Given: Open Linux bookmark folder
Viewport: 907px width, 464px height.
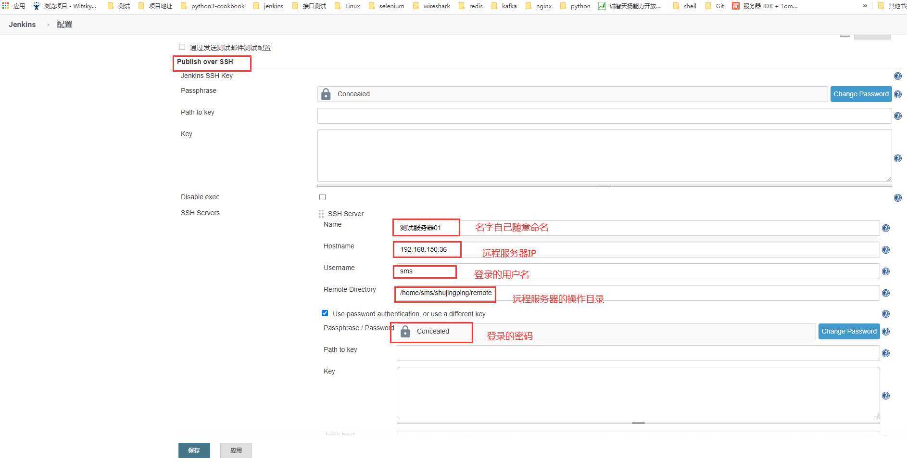Looking at the screenshot, I should pyautogui.click(x=347, y=6).
